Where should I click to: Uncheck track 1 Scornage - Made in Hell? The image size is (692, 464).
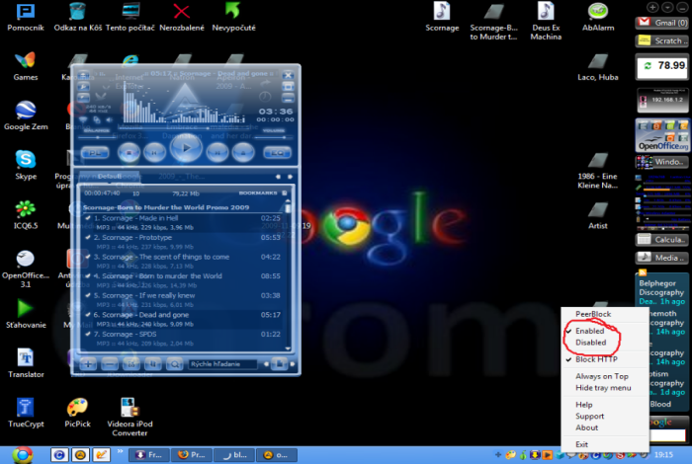(88, 218)
